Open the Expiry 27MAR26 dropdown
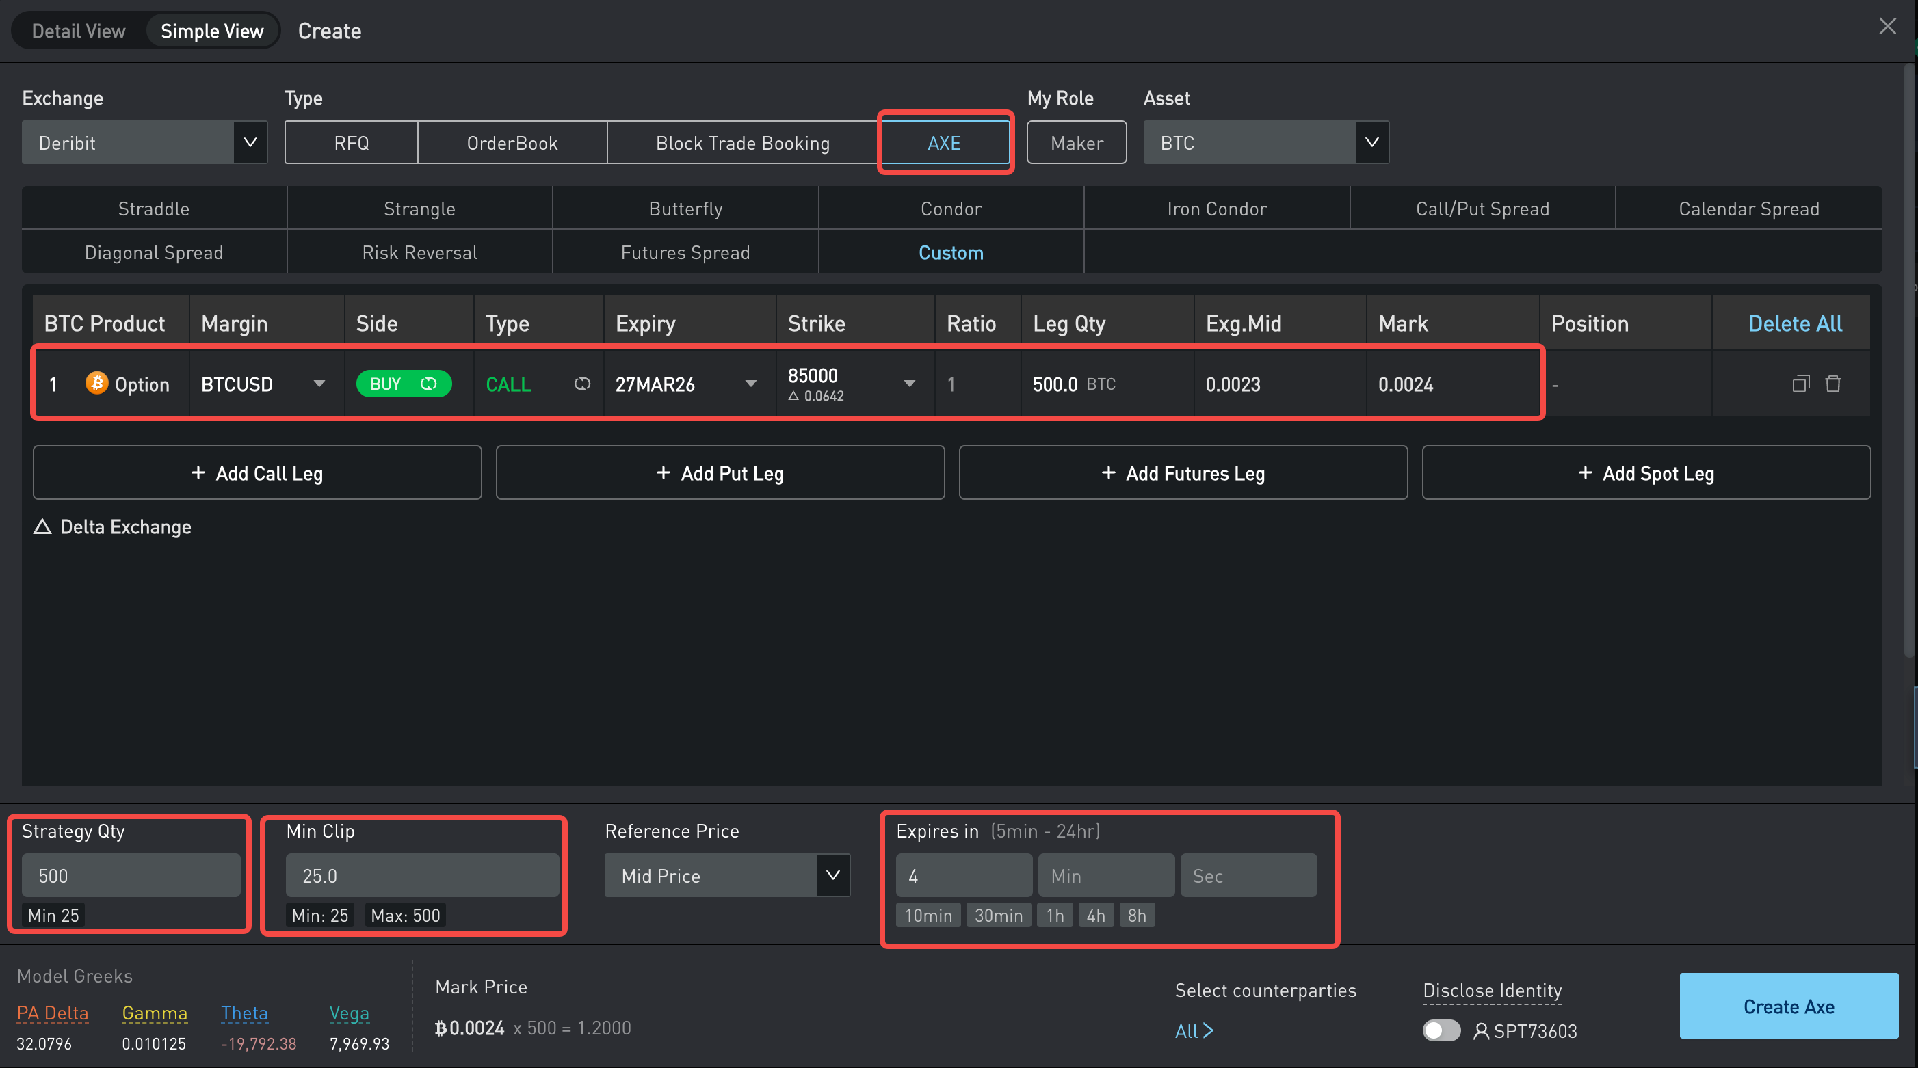Viewport: 1918px width, 1068px height. [750, 384]
